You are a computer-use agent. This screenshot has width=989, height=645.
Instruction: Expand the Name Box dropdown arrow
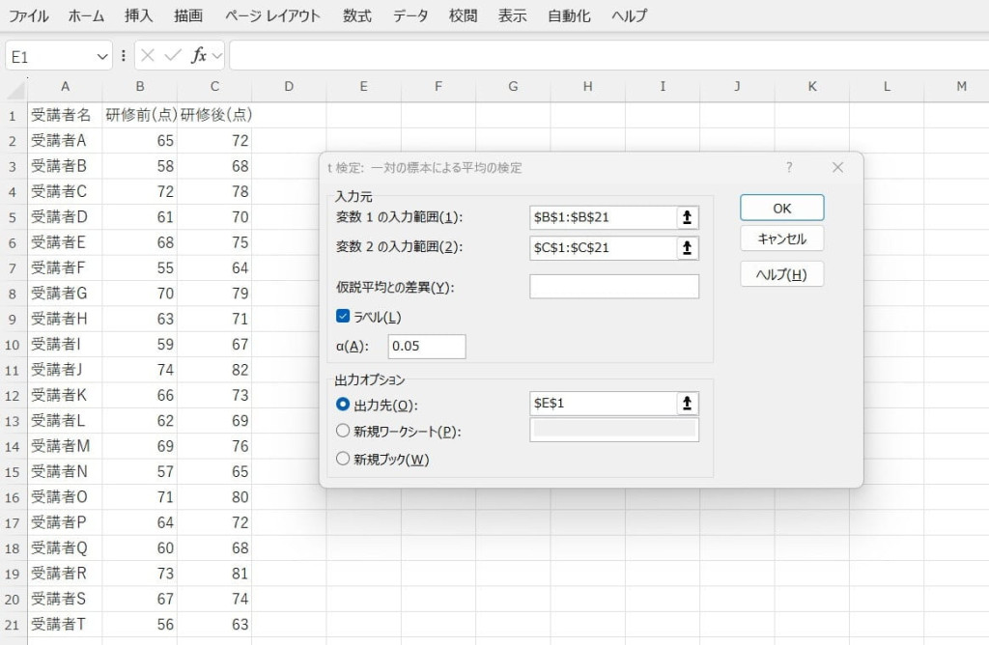(103, 57)
